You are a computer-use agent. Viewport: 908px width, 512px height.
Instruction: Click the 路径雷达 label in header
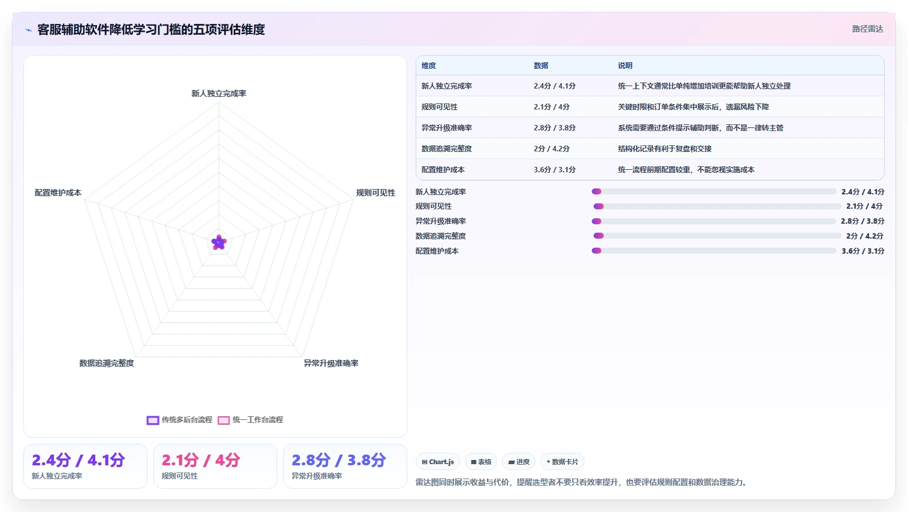tap(867, 29)
